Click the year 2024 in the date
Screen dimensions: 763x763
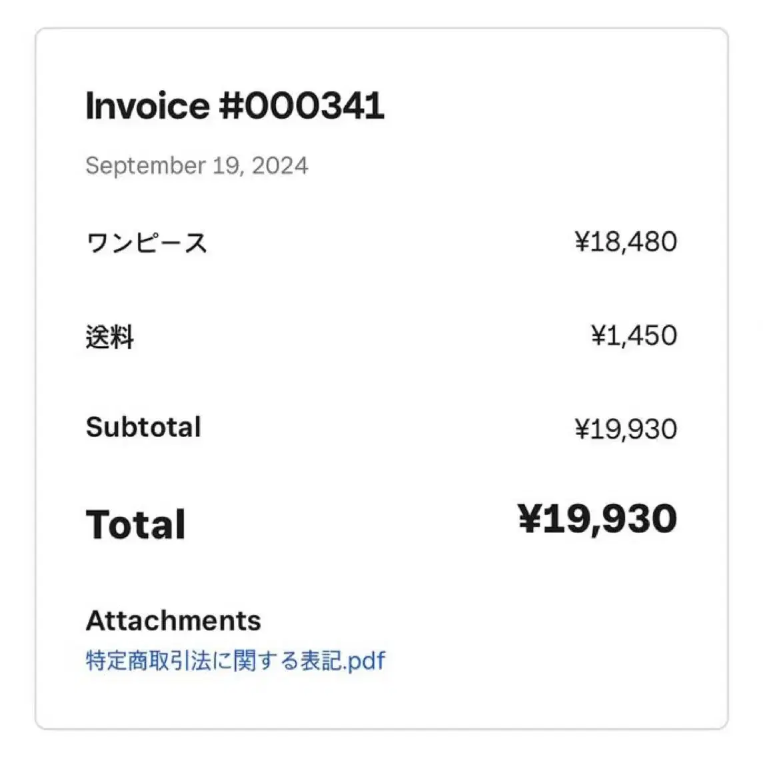pyautogui.click(x=280, y=165)
